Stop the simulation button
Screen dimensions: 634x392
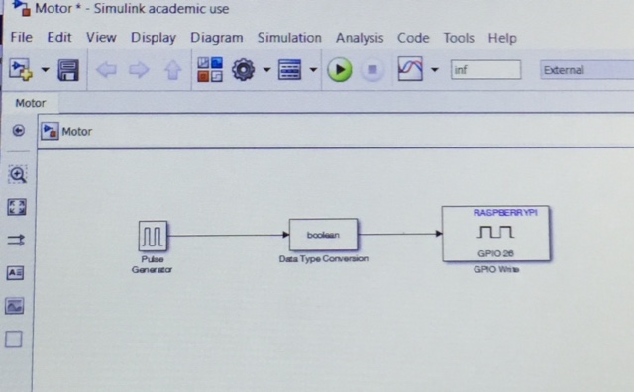pos(372,70)
